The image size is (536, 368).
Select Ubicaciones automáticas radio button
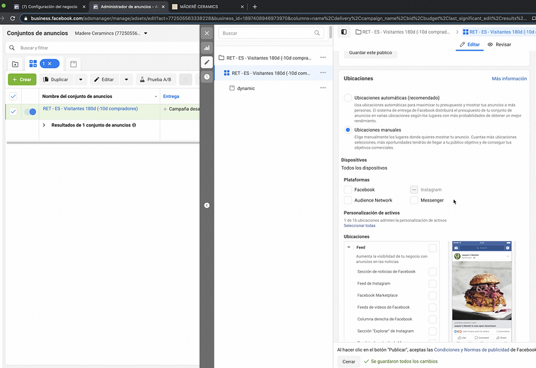click(x=348, y=98)
